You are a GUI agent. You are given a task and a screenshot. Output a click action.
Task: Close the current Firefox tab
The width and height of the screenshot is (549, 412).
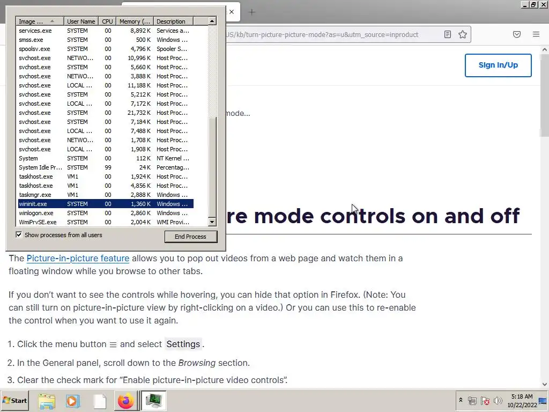232,12
